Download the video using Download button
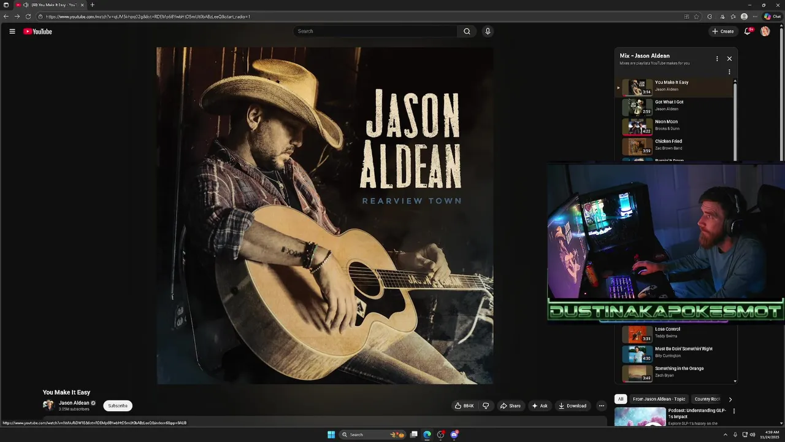Image resolution: width=785 pixels, height=442 pixels. [x=573, y=406]
